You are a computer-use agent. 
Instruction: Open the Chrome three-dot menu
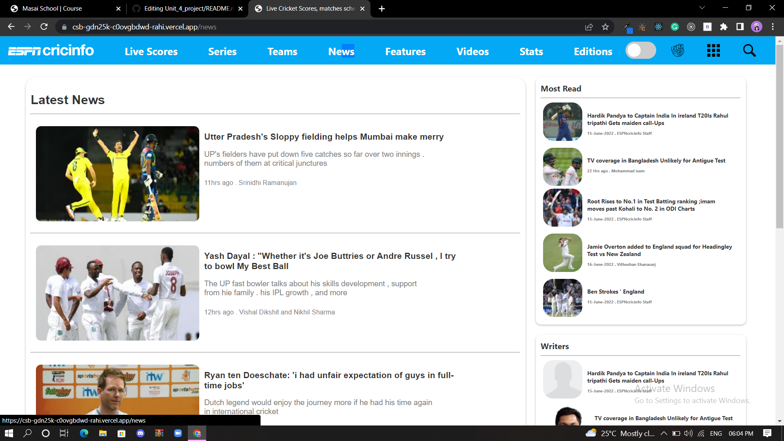point(773,27)
